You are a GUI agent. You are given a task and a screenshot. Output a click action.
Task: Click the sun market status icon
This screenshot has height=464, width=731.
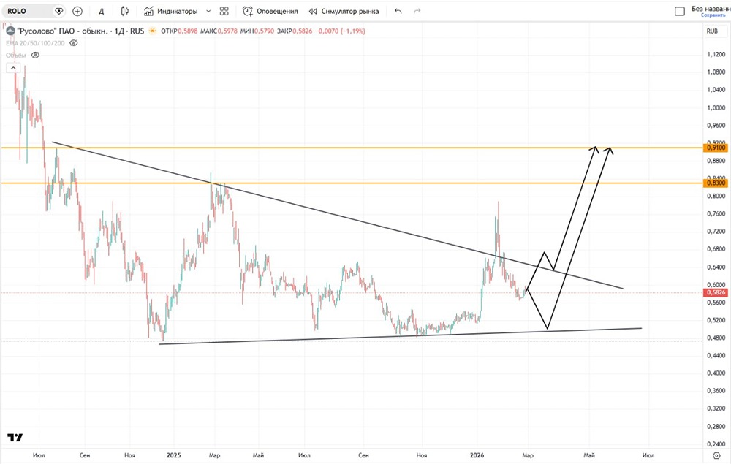(x=153, y=31)
